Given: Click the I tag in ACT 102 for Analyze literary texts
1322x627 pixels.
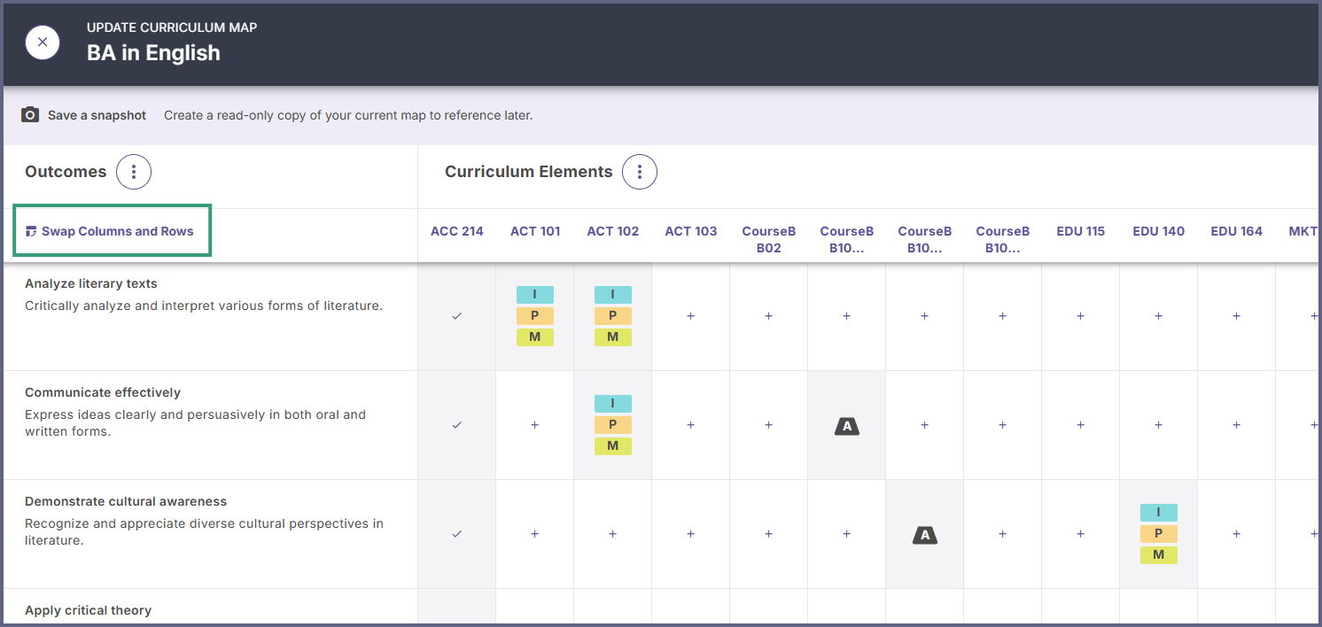Looking at the screenshot, I should click(613, 295).
